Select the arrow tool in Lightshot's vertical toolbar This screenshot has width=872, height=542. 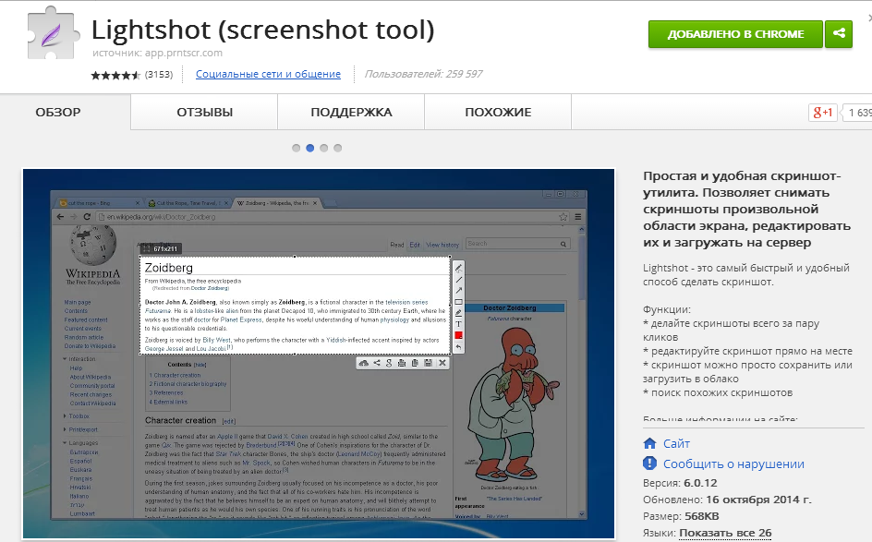coord(458,291)
